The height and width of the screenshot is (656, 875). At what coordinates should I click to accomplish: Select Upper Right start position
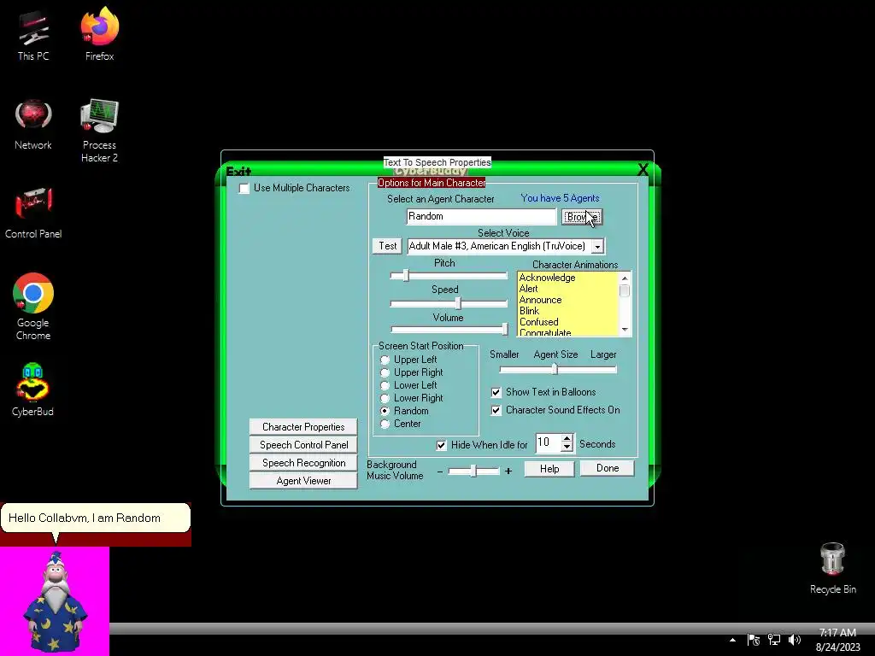pyautogui.click(x=385, y=372)
